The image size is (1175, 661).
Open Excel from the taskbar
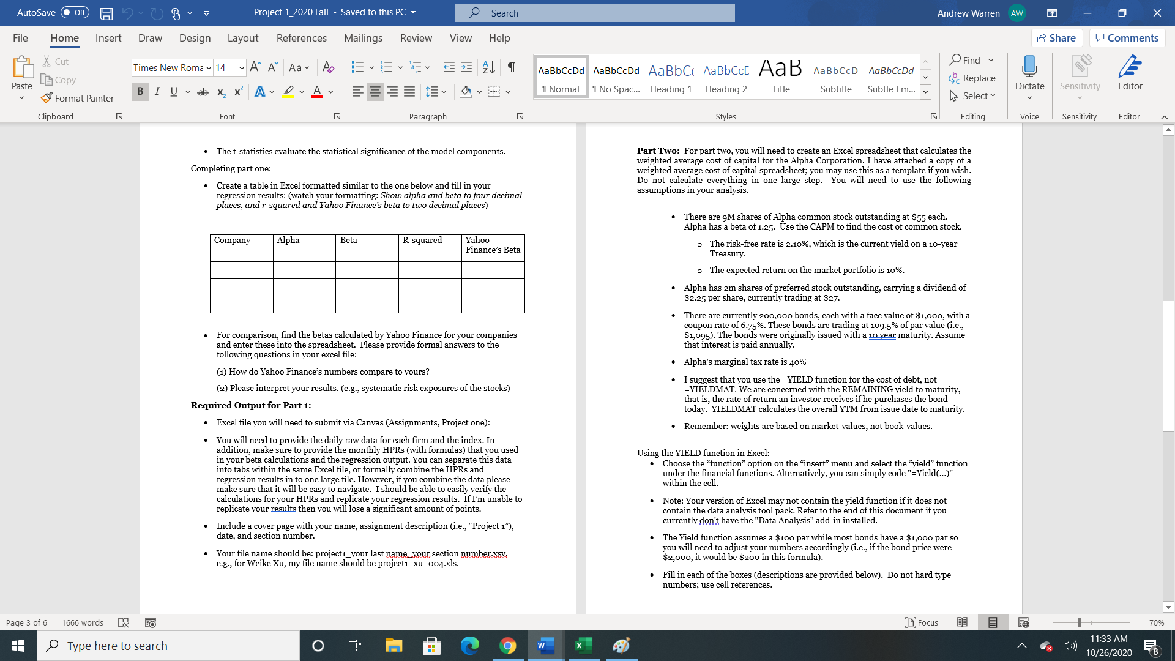coord(582,645)
